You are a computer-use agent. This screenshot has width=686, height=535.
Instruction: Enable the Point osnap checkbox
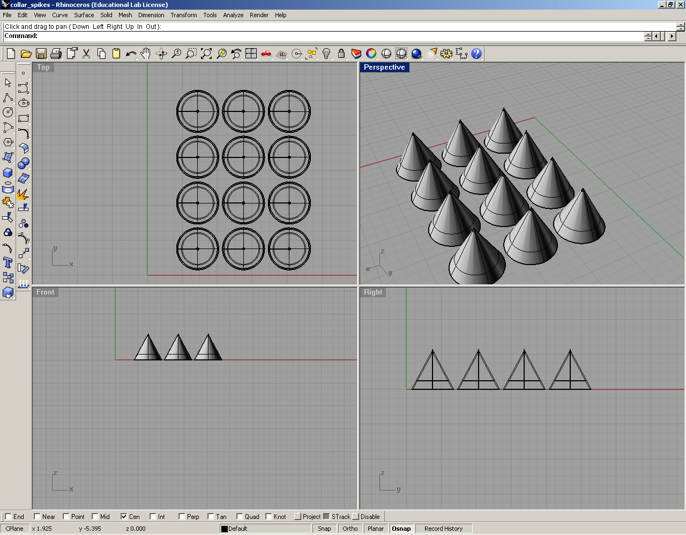[x=66, y=517]
